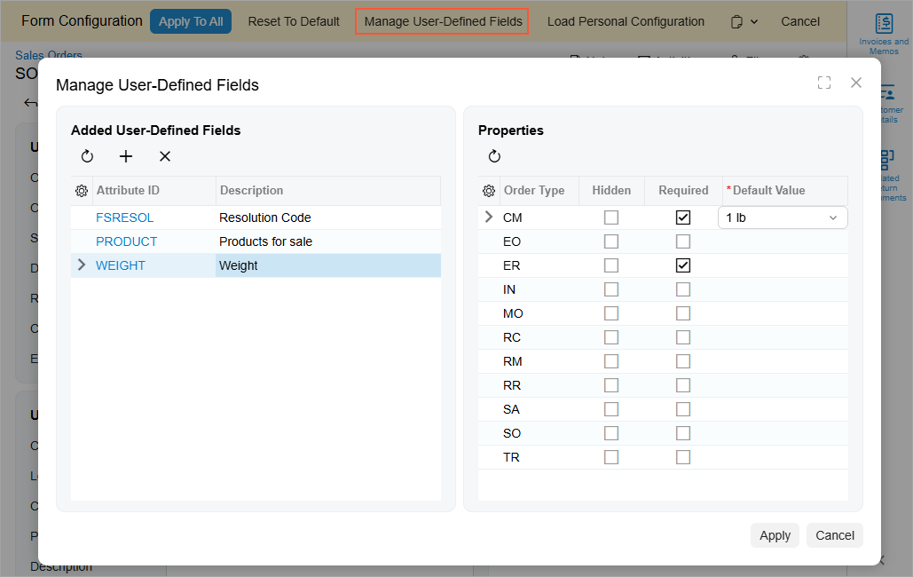Open the FSRESOL attribute link
The width and height of the screenshot is (913, 577).
[124, 217]
